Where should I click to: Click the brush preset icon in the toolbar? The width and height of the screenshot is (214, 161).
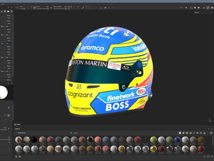tap(17, 8)
